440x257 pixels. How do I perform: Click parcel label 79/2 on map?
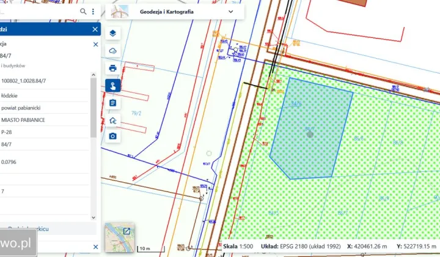coord(136,113)
